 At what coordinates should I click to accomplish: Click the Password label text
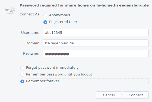click(31, 54)
